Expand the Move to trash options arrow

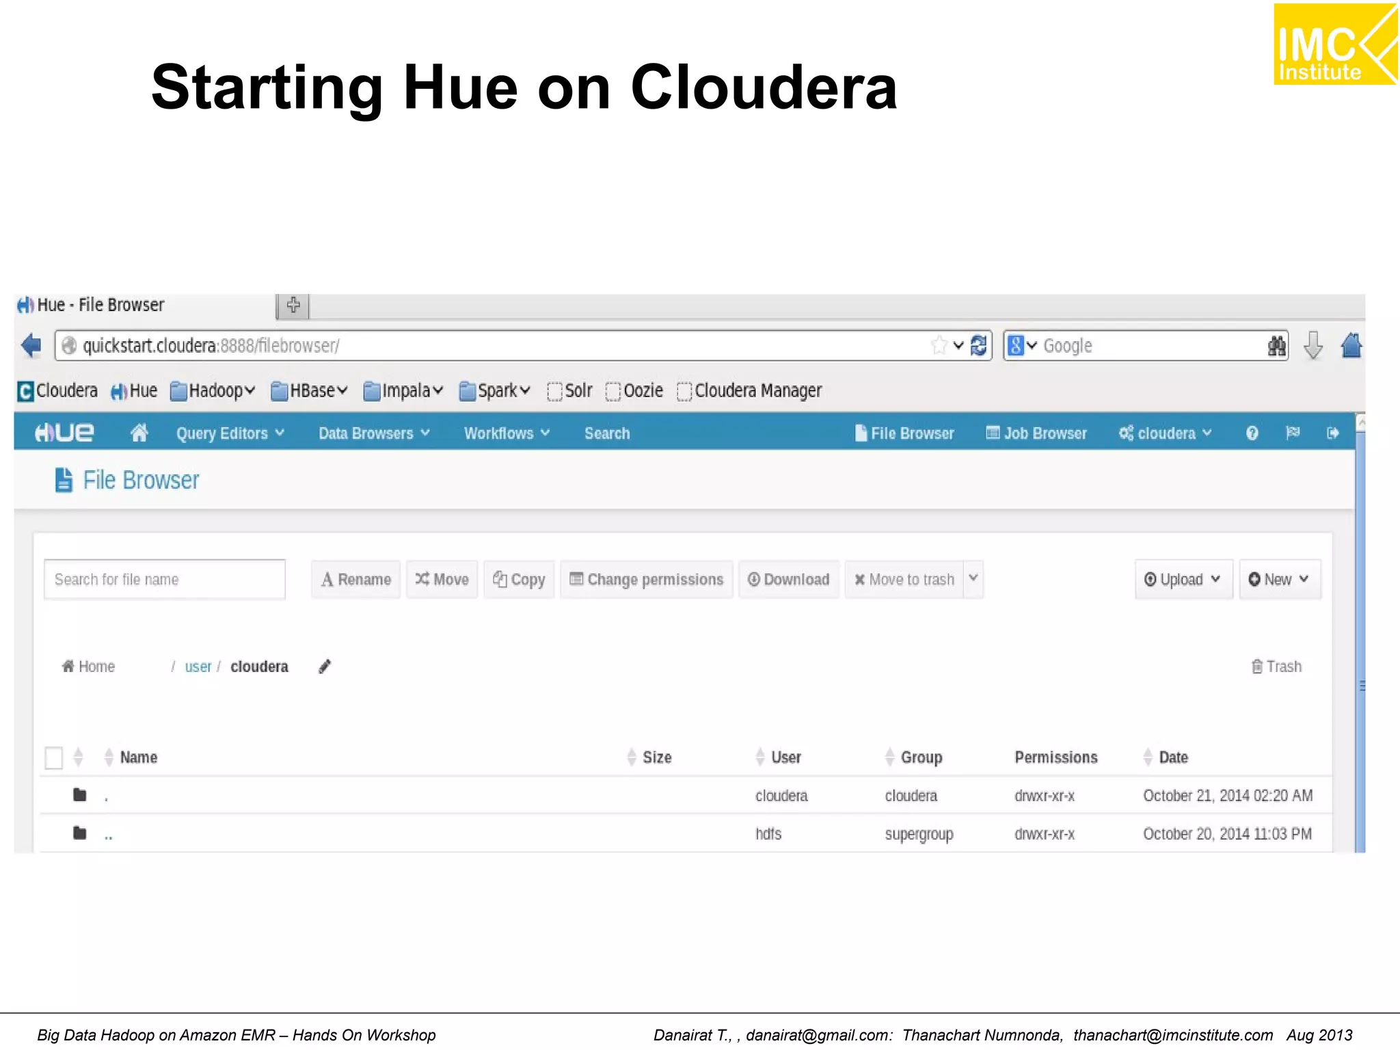pos(973,579)
